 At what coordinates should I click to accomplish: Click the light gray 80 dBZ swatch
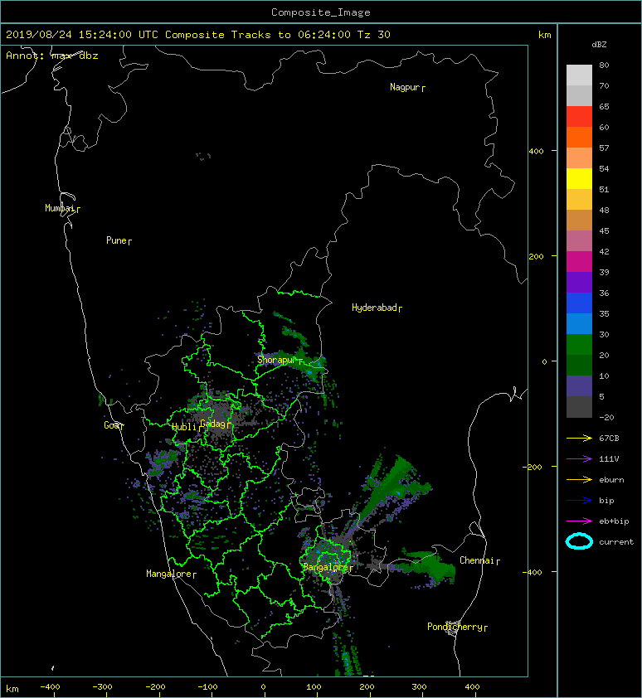tap(579, 75)
